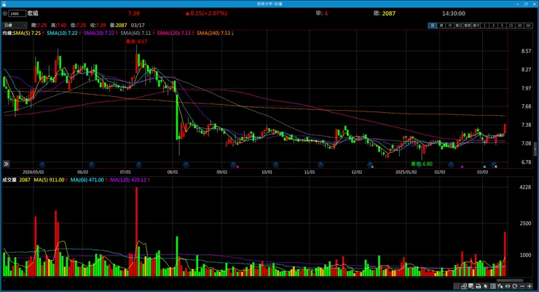Click the month marker icon above 07/01
Image resolution: width=539 pixels, height=292 pixels.
138,165
